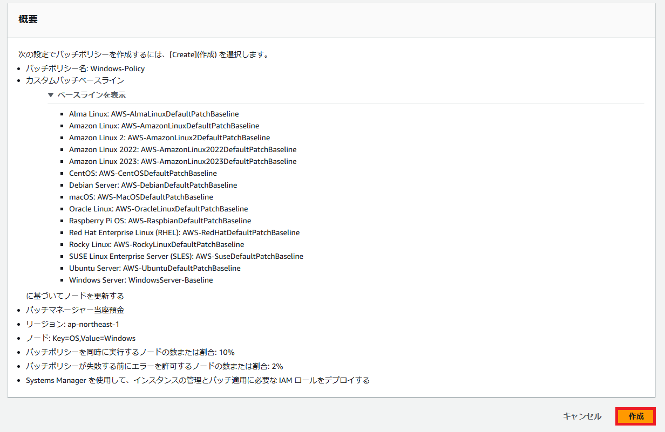Select the 概要 summary heading

coord(28,19)
